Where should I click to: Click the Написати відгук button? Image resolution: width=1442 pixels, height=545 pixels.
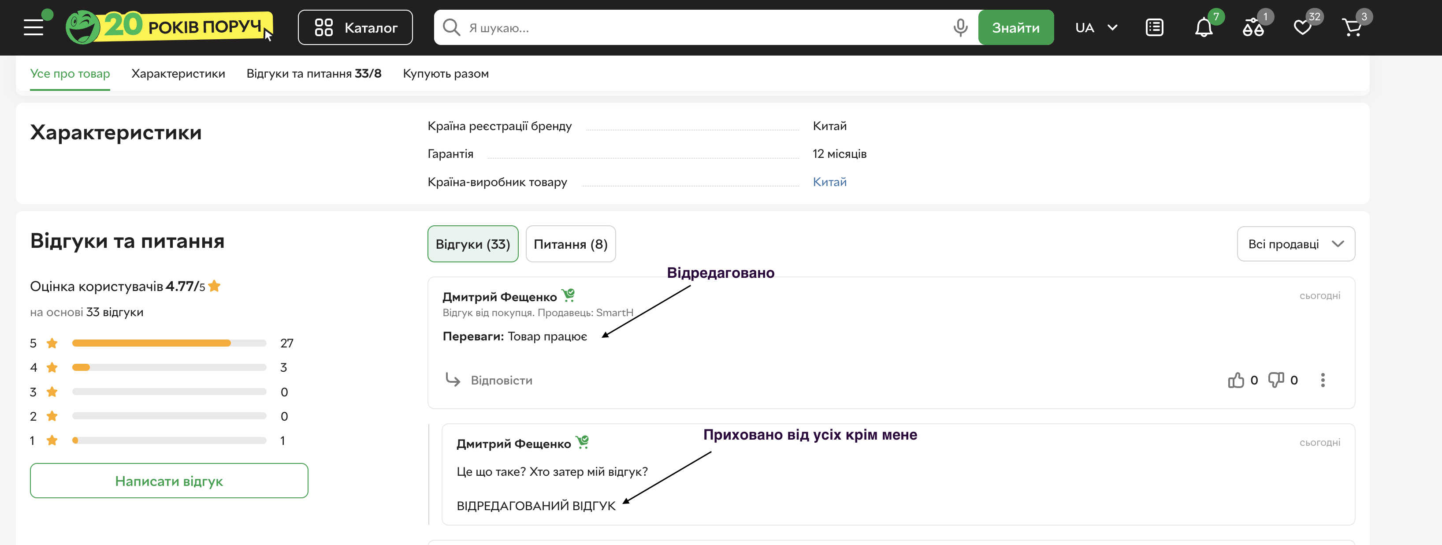(169, 481)
